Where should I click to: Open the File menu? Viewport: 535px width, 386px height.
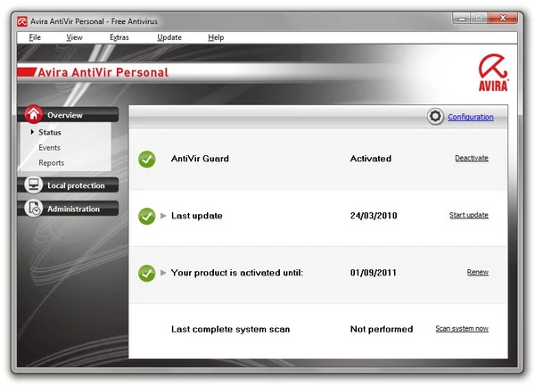click(35, 37)
